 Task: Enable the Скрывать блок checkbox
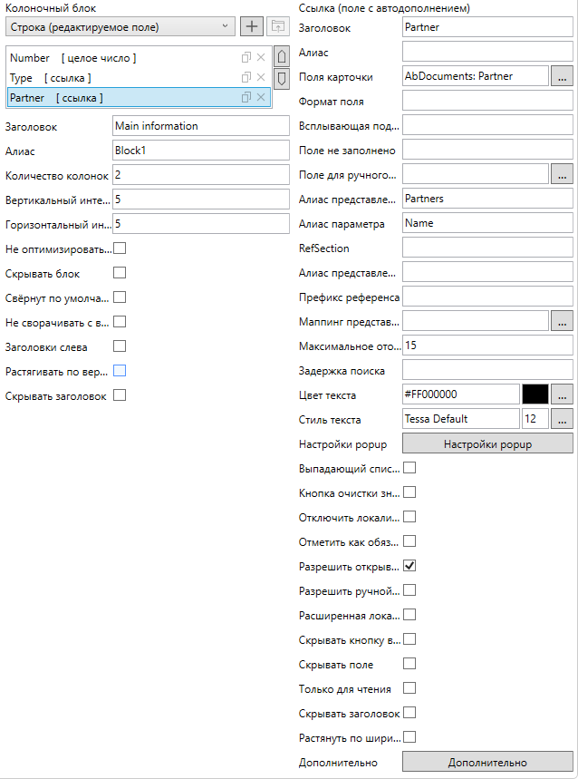pos(120,273)
